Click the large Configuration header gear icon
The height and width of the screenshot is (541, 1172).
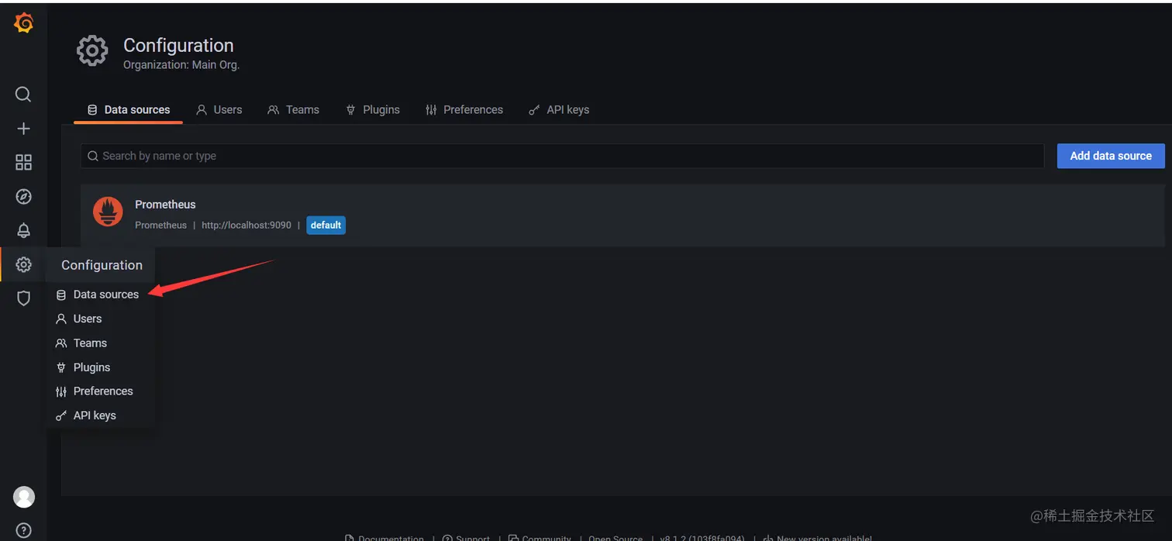(92, 51)
